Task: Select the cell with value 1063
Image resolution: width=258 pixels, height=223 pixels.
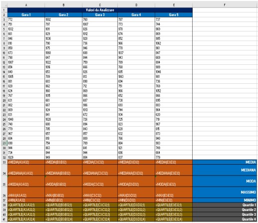Action: click(x=136, y=77)
